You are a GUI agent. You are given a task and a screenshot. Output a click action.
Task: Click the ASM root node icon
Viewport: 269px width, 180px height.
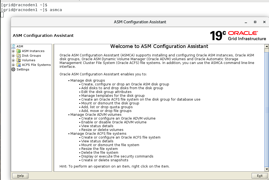[13, 46]
